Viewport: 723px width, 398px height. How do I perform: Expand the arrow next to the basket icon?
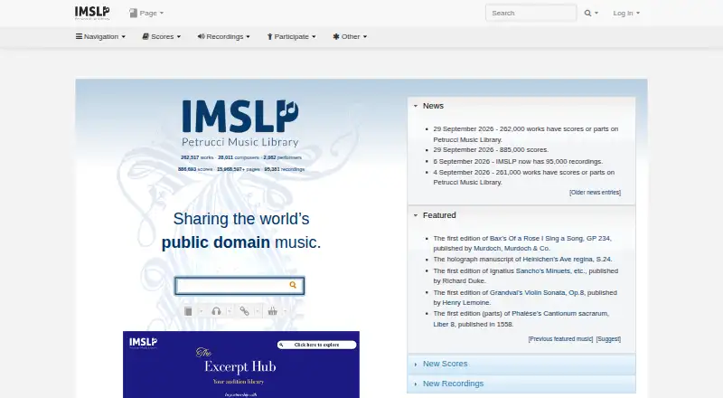285,311
